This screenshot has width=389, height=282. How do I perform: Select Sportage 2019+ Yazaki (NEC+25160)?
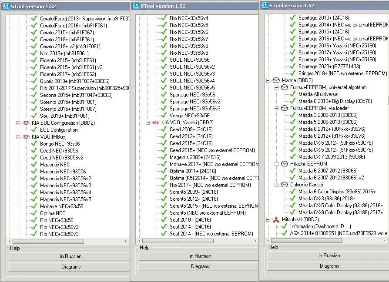(x=337, y=59)
